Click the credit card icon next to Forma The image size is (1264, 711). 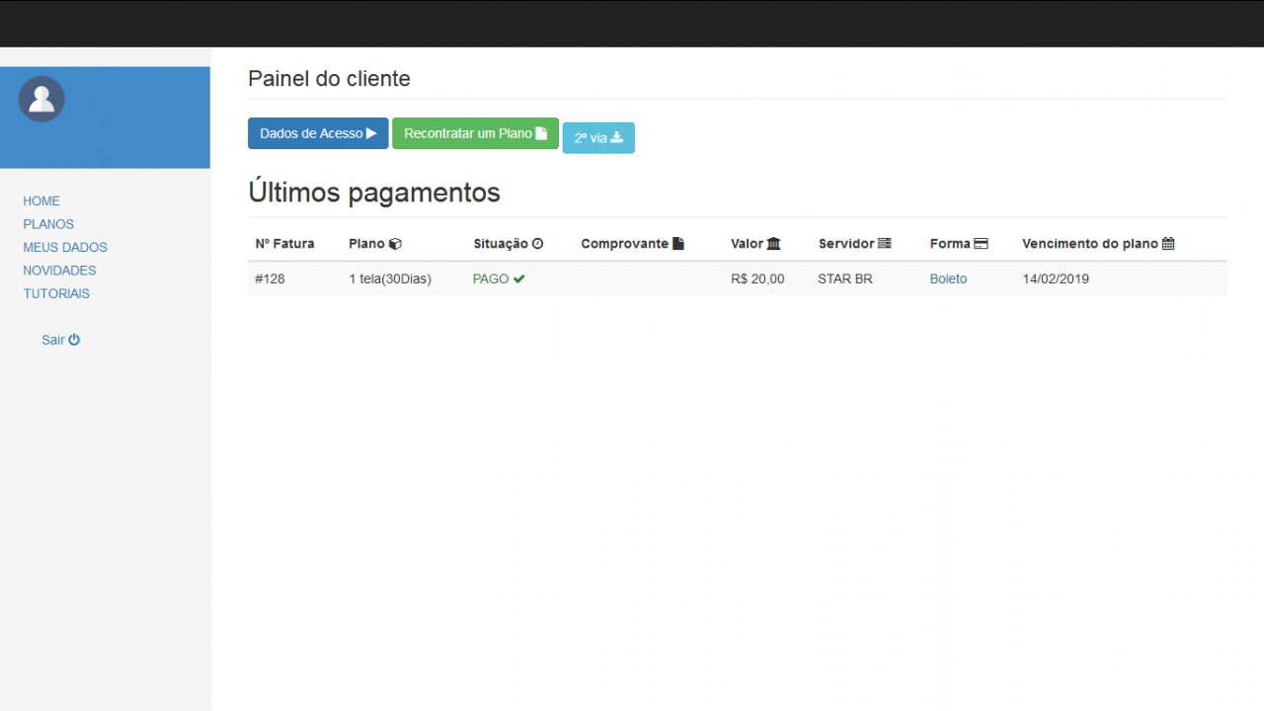coord(983,242)
